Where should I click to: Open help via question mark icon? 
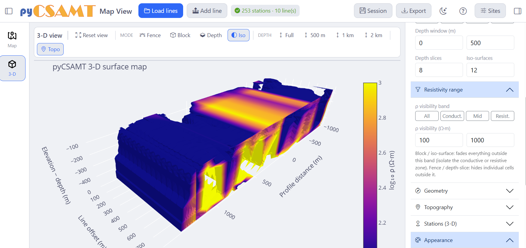point(463,11)
